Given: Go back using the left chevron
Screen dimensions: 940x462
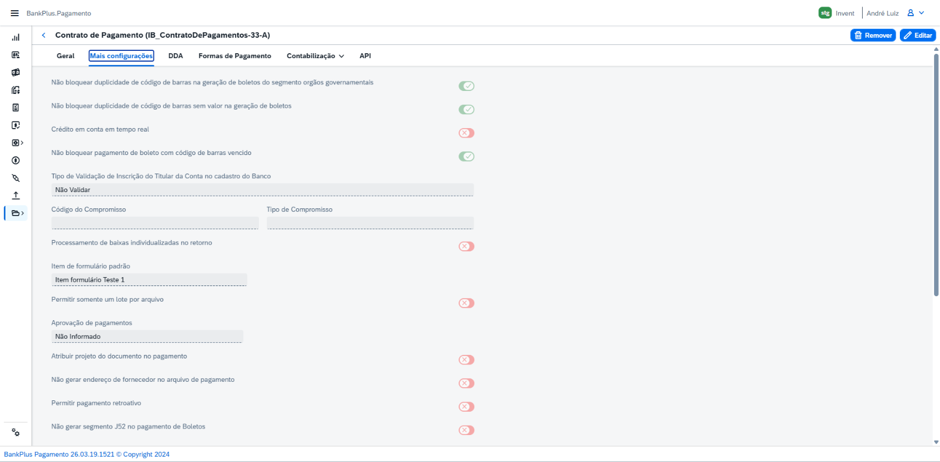Looking at the screenshot, I should 43,35.
